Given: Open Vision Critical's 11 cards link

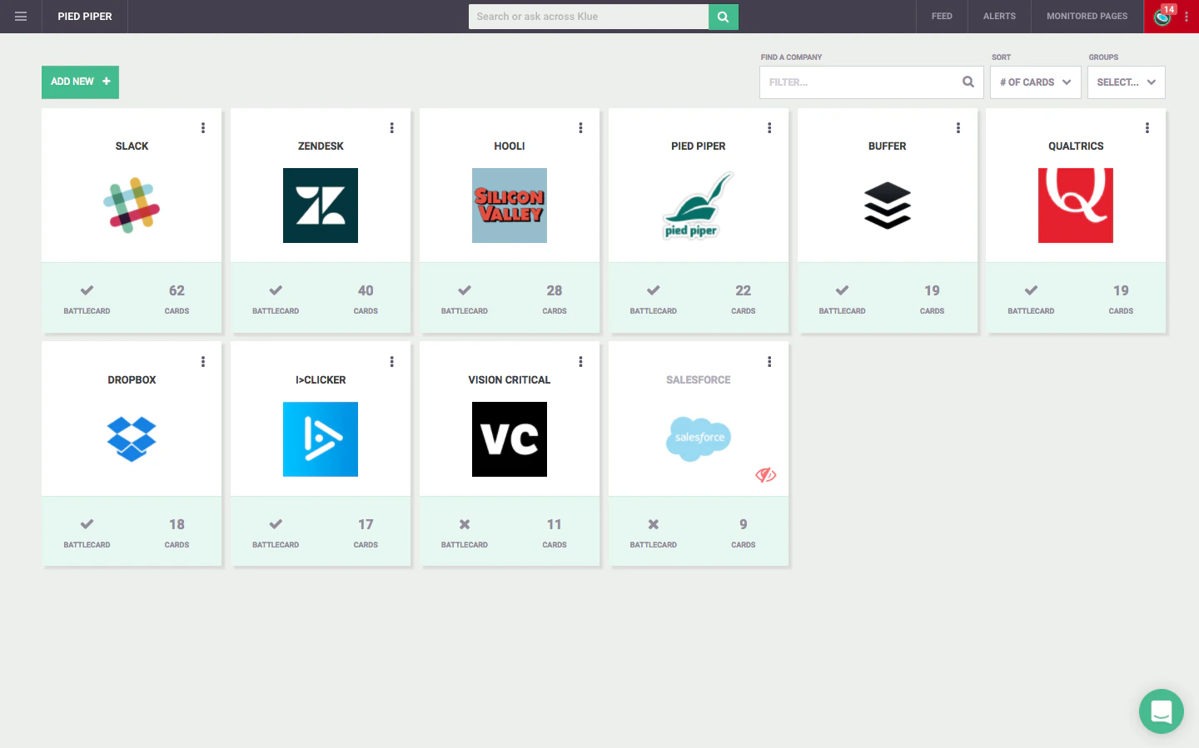Looking at the screenshot, I should tap(555, 532).
